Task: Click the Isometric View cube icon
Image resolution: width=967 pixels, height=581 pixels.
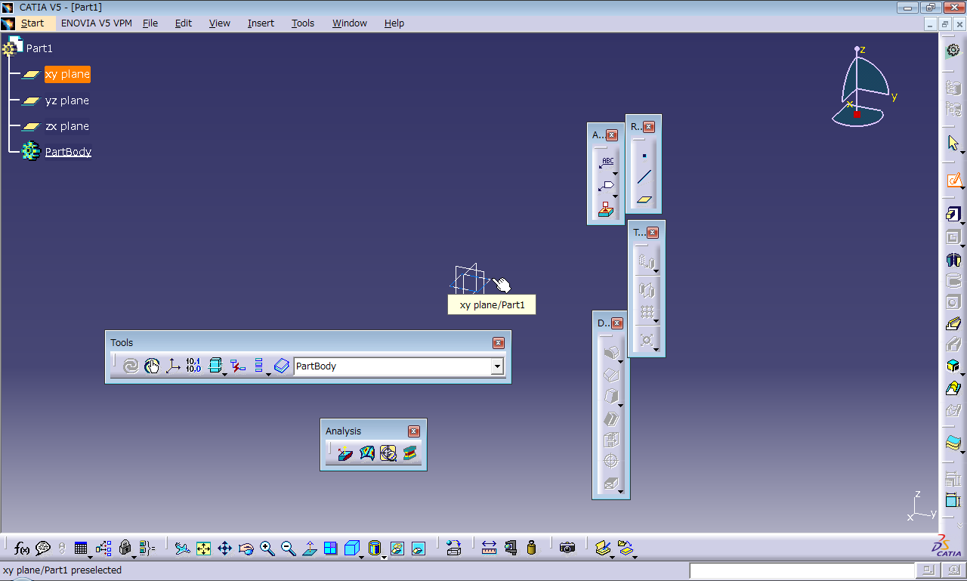Action: [x=351, y=549]
